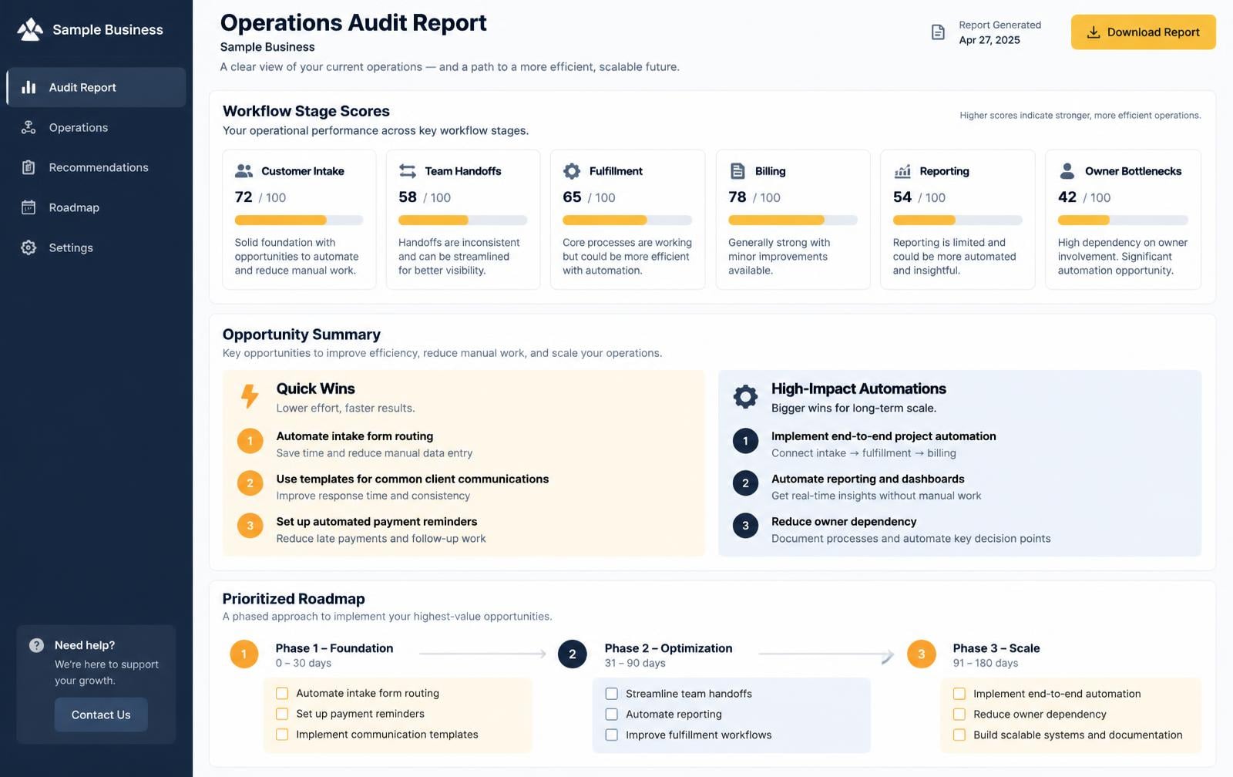Click the Owner Bottlenecks person icon
This screenshot has height=777, width=1233.
point(1067,171)
